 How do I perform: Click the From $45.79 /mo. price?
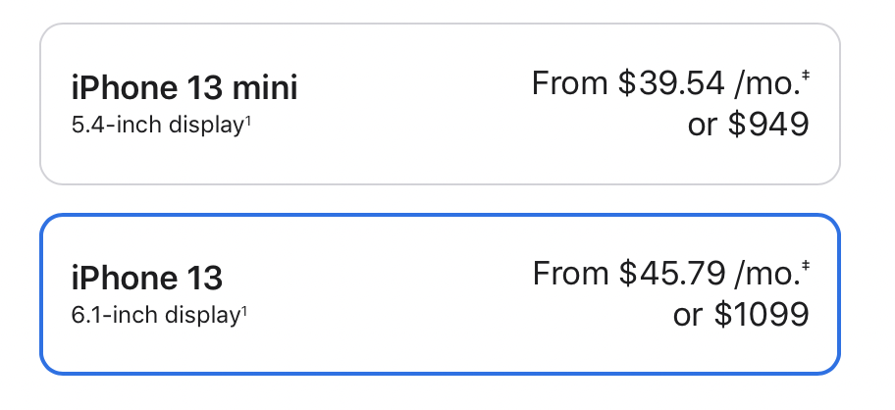(x=666, y=274)
